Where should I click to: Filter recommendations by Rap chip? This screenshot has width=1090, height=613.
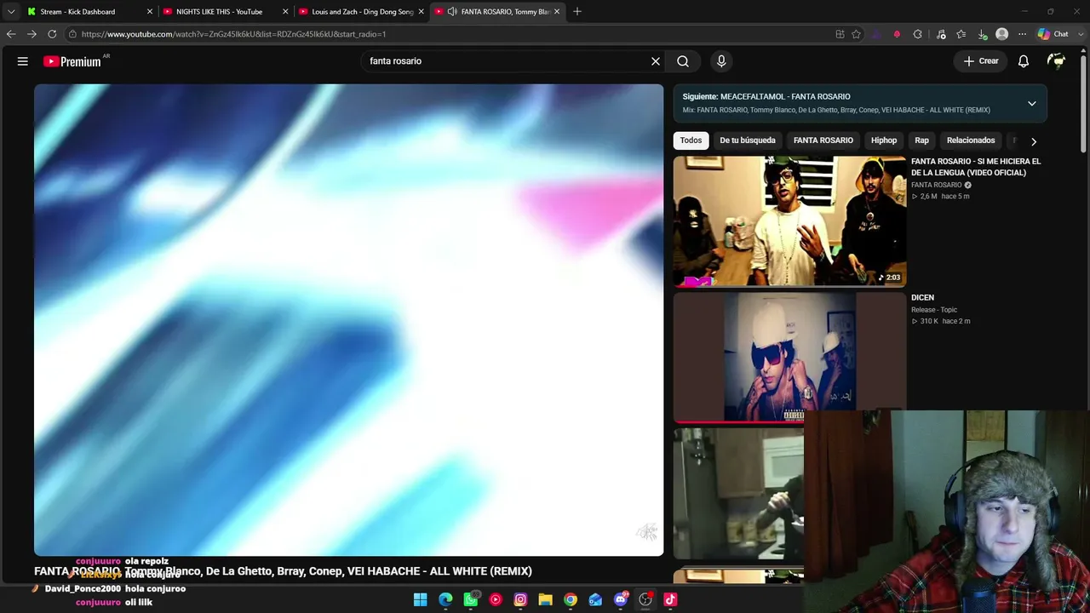click(x=921, y=140)
